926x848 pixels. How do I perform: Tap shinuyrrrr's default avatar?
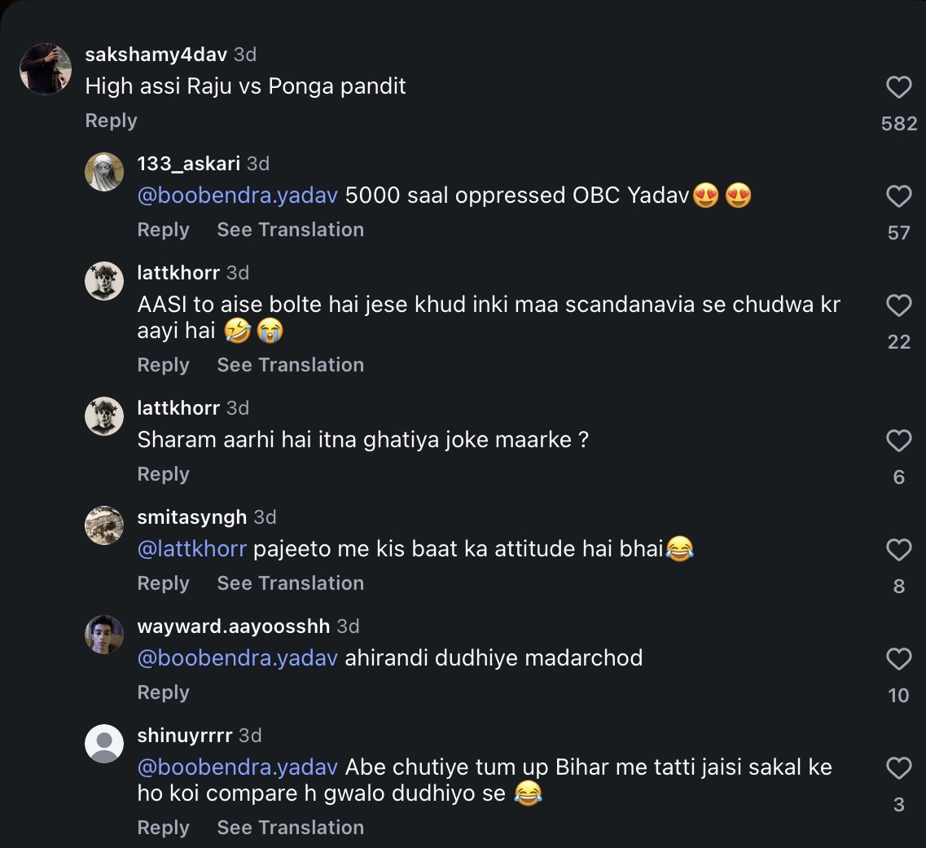pyautogui.click(x=104, y=744)
